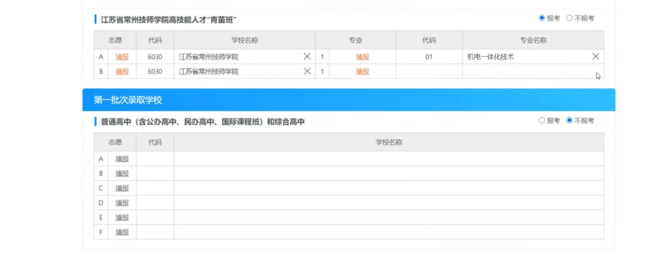
Task: Fill in 普通高中 choice B via 填报
Action: 122,173
